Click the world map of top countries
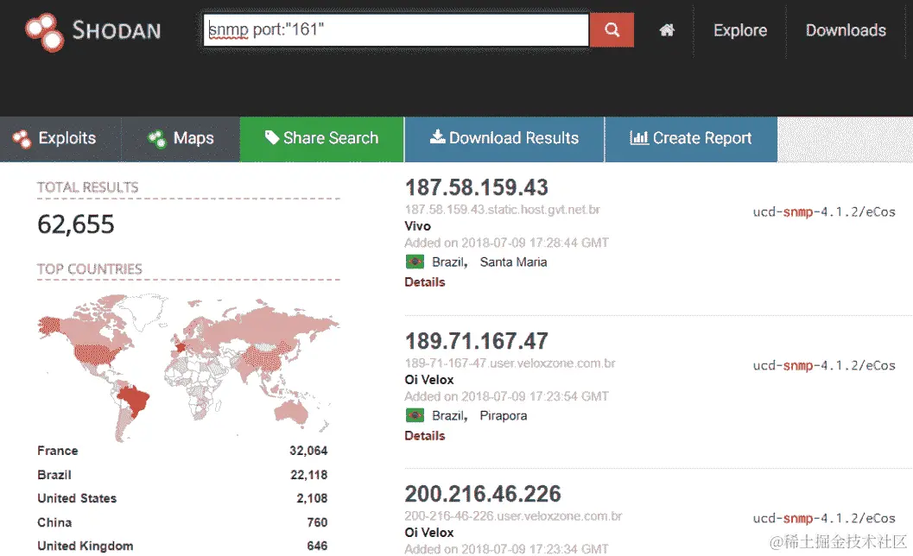 188,367
